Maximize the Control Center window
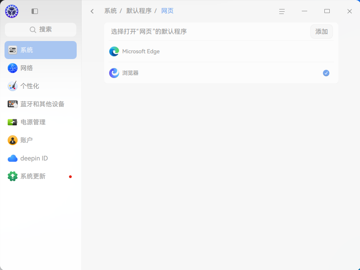 [x=327, y=11]
